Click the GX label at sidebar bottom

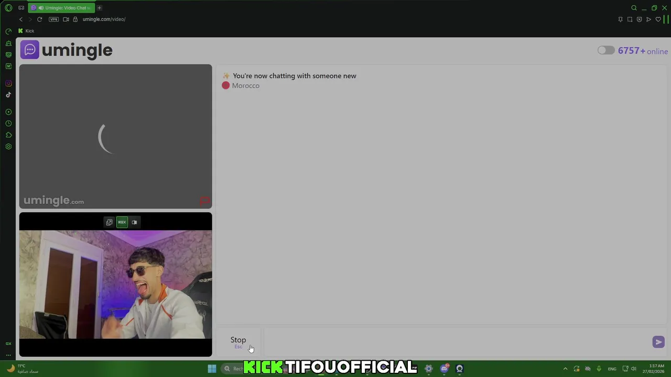tap(8, 343)
